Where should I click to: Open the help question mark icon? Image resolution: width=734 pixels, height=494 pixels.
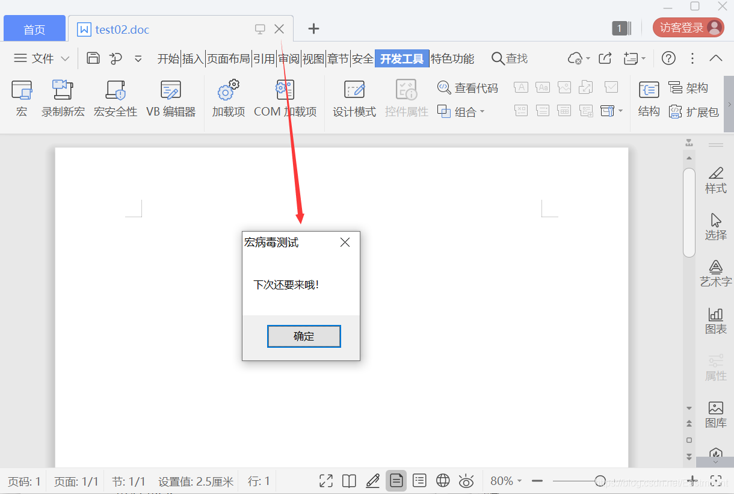pos(668,58)
